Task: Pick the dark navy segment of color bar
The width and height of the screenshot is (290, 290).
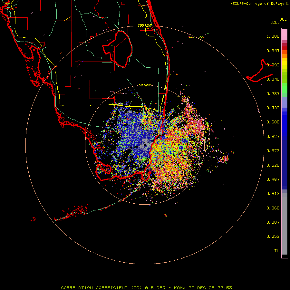Action: [x=285, y=165]
